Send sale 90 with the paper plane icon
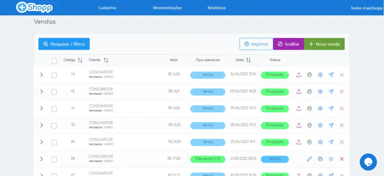Image resolution: width=384 pixels, height=176 pixels. [x=331, y=125]
